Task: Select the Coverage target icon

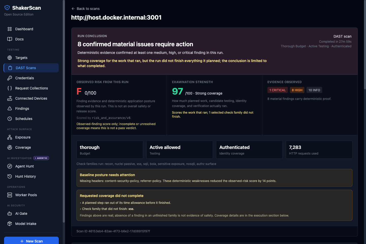Action: click(x=10, y=147)
